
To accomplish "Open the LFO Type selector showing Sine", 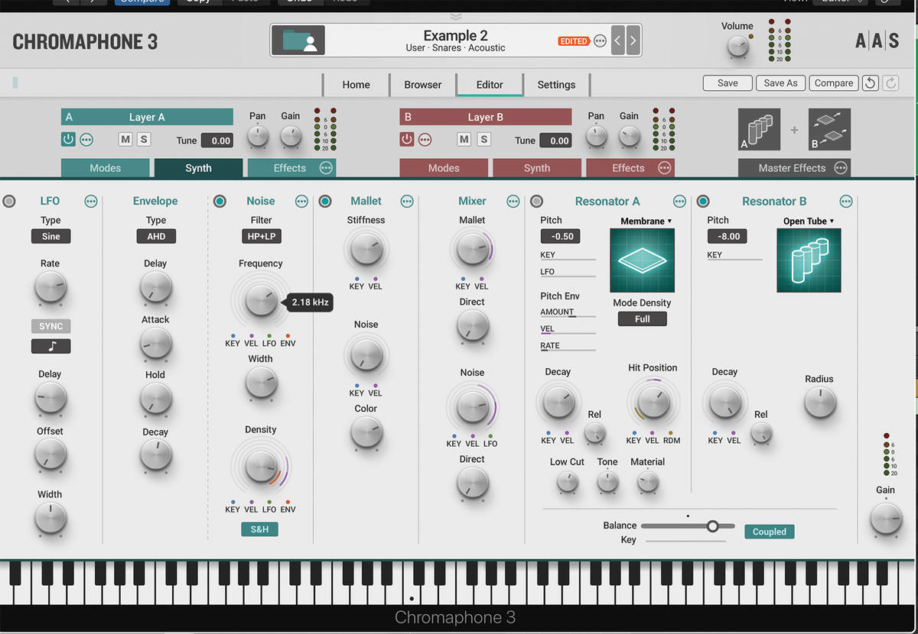I will (50, 236).
